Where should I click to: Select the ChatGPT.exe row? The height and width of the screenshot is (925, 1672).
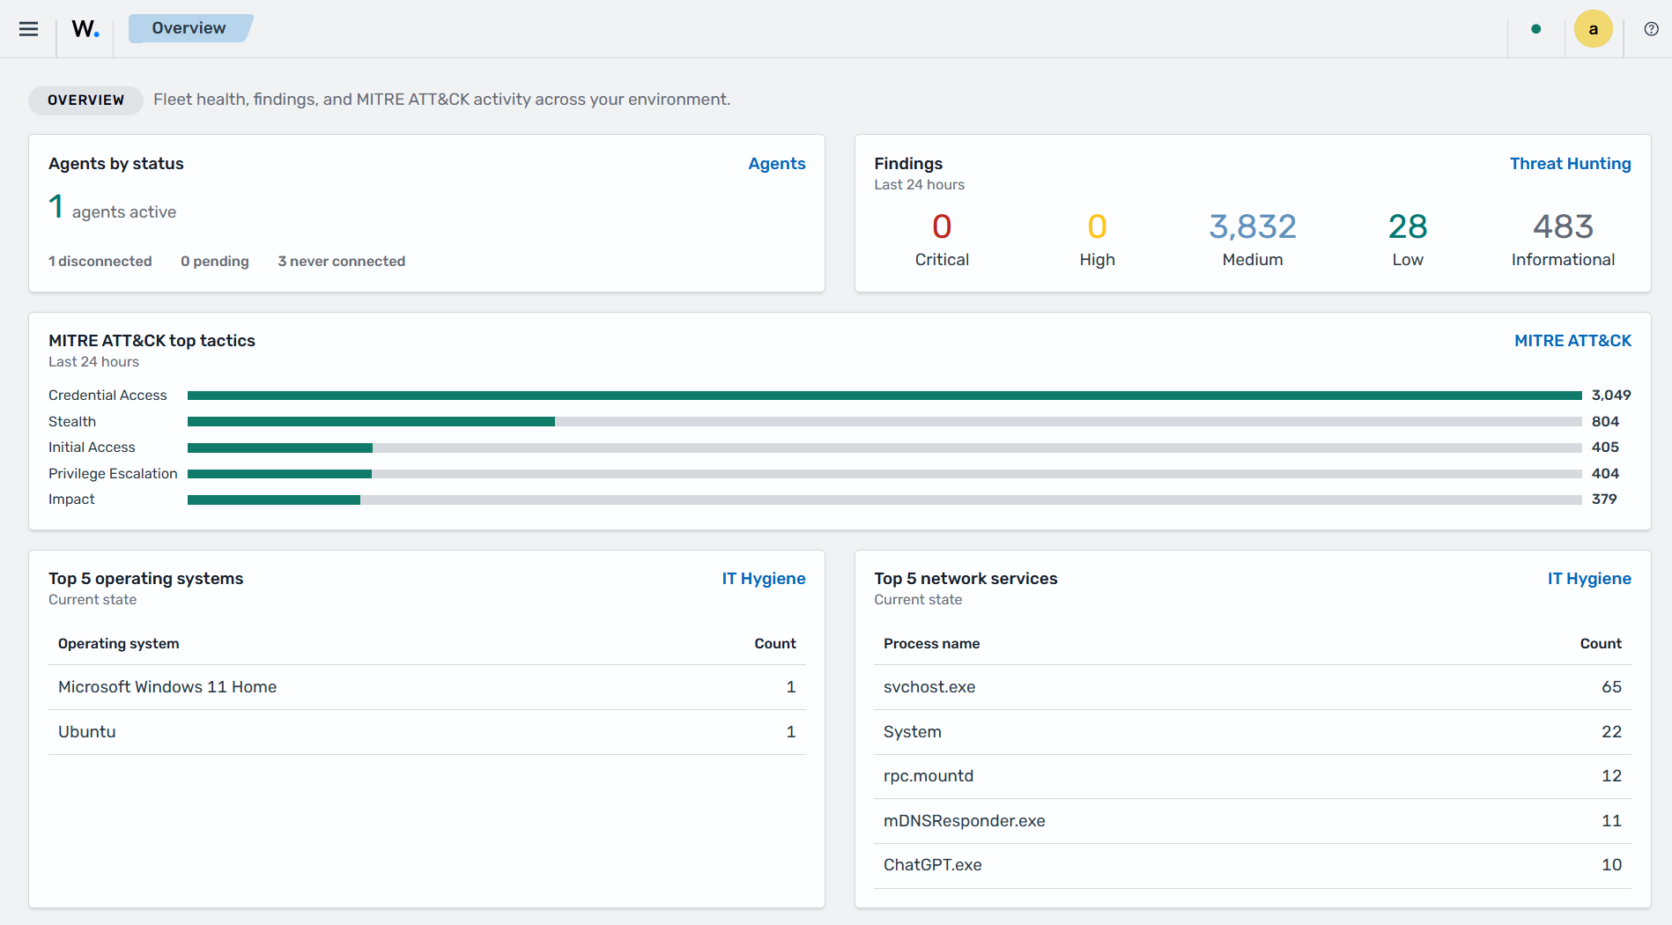pos(1253,865)
